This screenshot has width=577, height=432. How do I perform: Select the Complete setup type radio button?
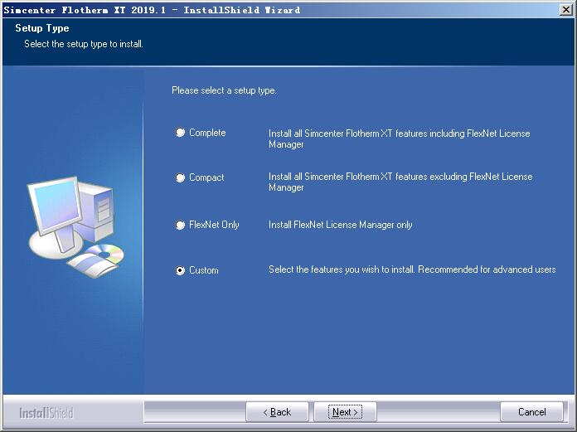tap(180, 133)
